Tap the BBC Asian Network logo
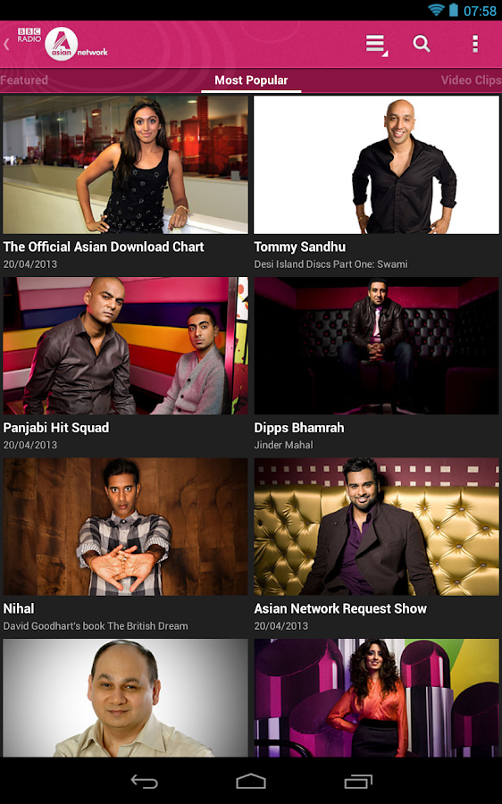Image resolution: width=502 pixels, height=804 pixels. [x=63, y=44]
